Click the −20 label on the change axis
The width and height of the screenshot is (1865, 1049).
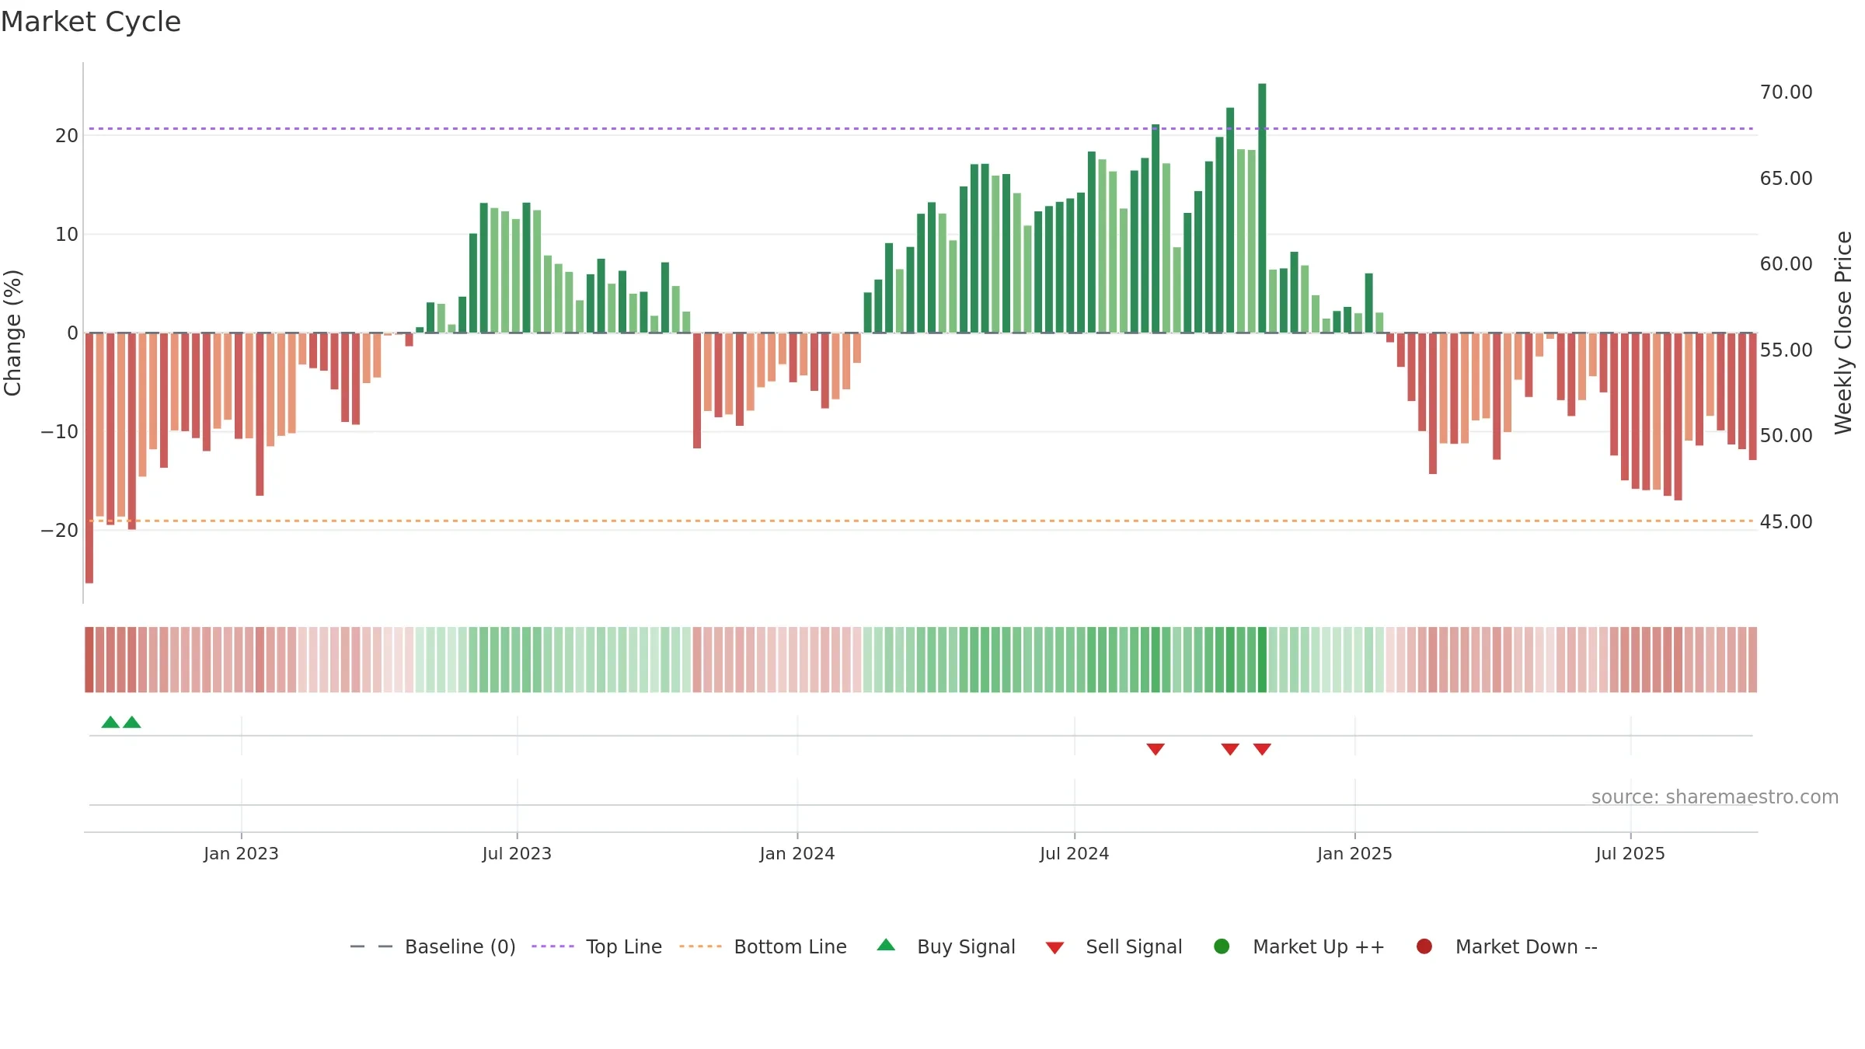coord(60,531)
